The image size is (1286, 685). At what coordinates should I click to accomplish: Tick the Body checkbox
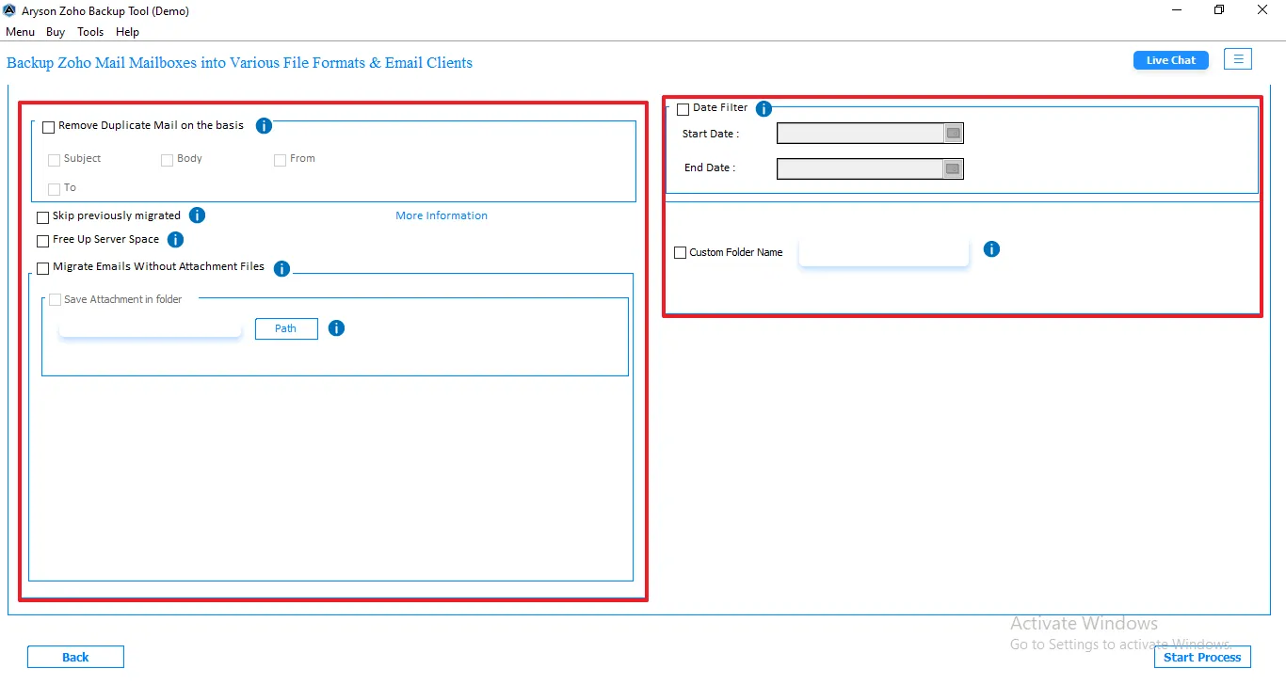pyautogui.click(x=167, y=160)
